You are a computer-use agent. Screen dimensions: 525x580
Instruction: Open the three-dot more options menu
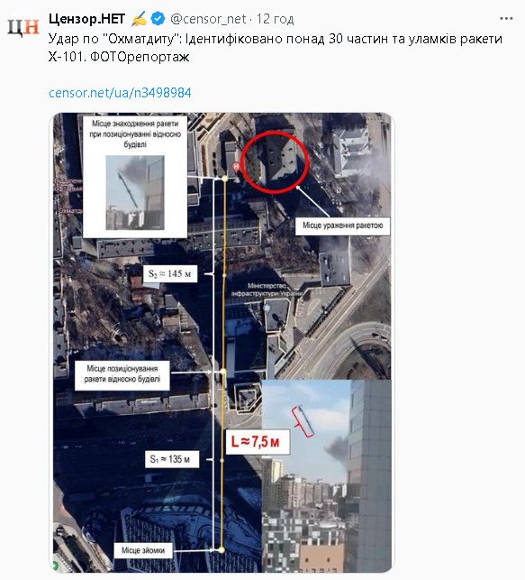(x=506, y=19)
